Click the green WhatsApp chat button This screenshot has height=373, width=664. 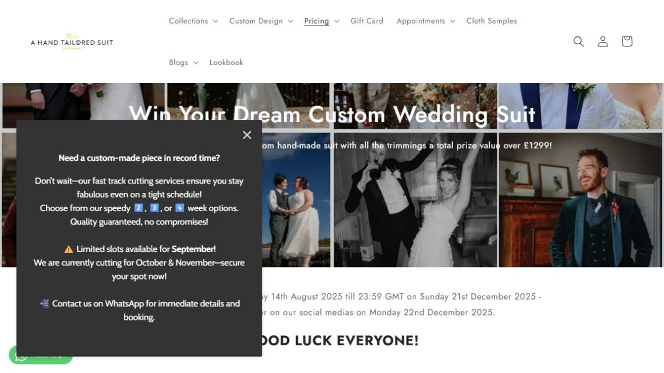[x=41, y=355]
